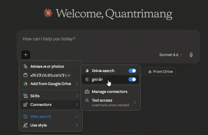Select the Drive search connector label
The height and width of the screenshot is (135, 208).
(103, 71)
